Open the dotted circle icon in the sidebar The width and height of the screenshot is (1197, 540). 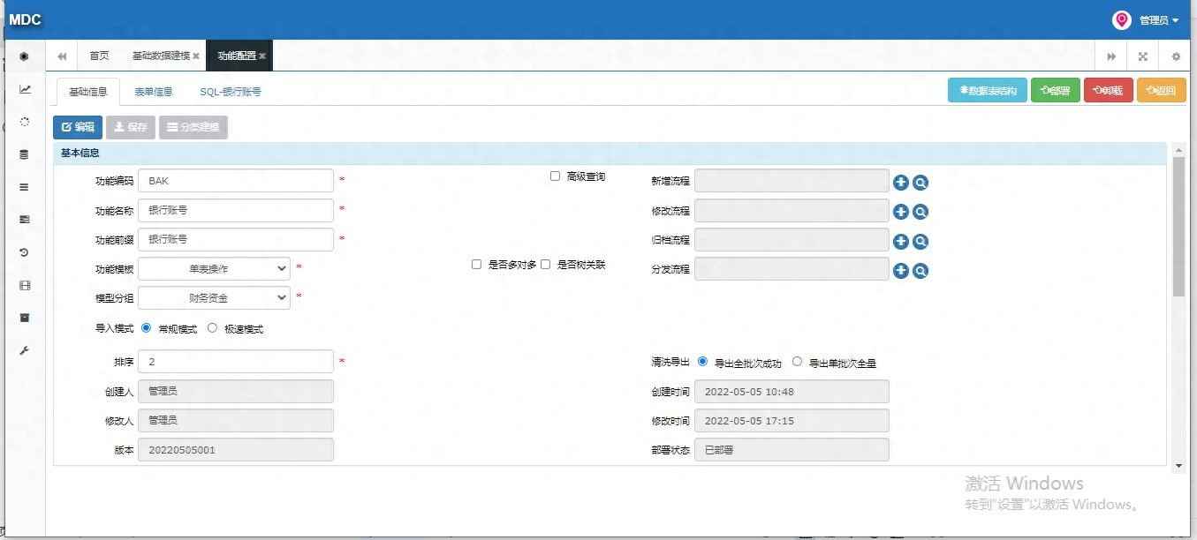(x=25, y=122)
